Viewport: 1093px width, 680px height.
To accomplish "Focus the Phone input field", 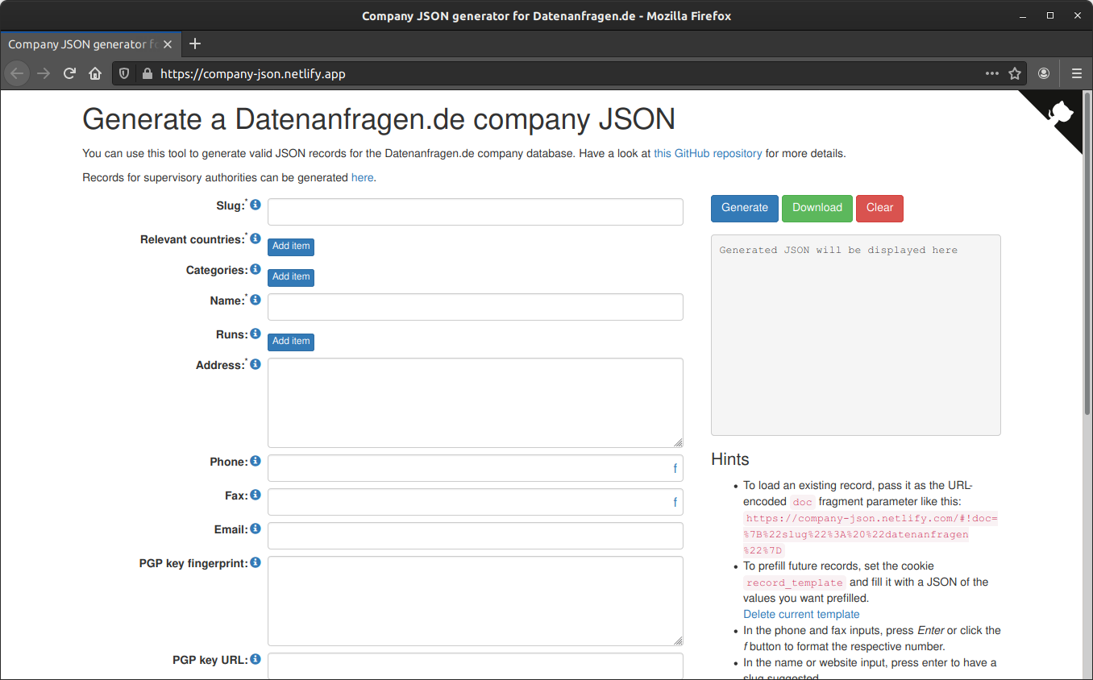I will point(476,468).
